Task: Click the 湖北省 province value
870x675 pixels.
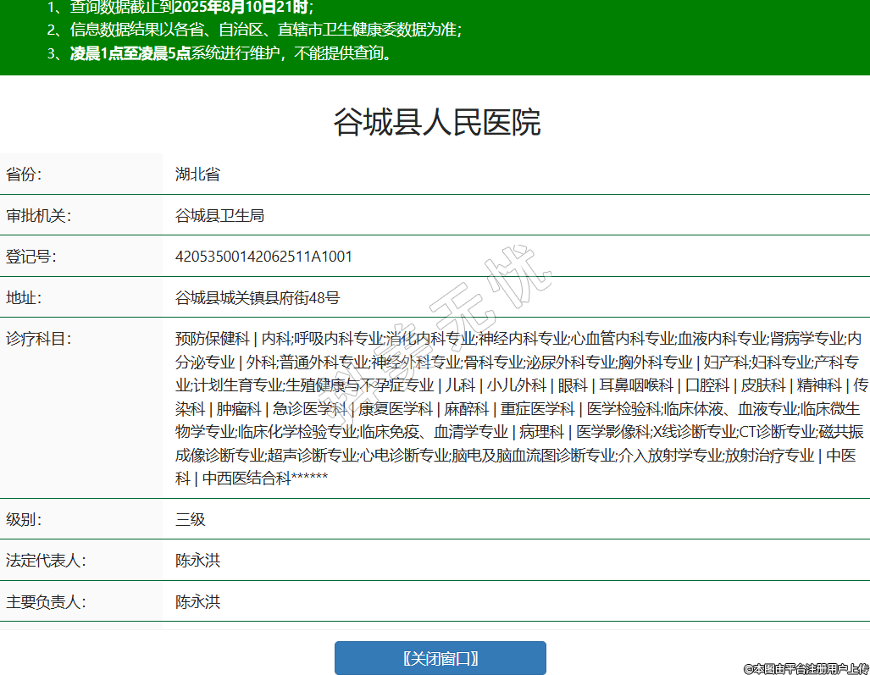Action: (x=197, y=174)
